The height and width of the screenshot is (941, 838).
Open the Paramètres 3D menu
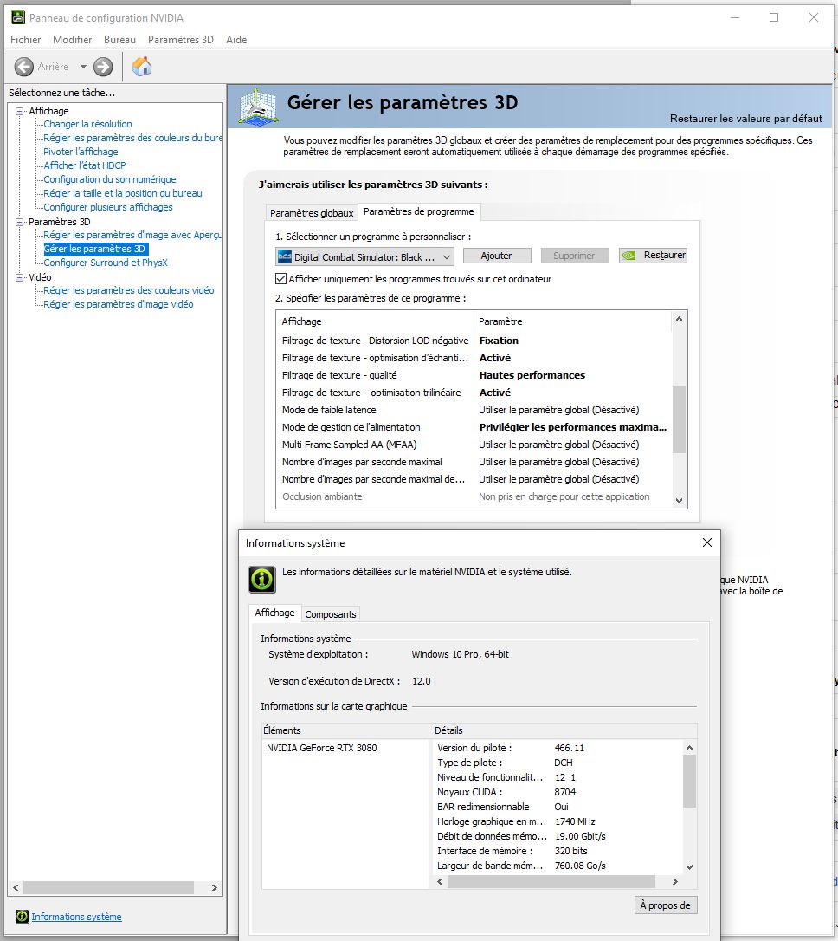pos(180,40)
